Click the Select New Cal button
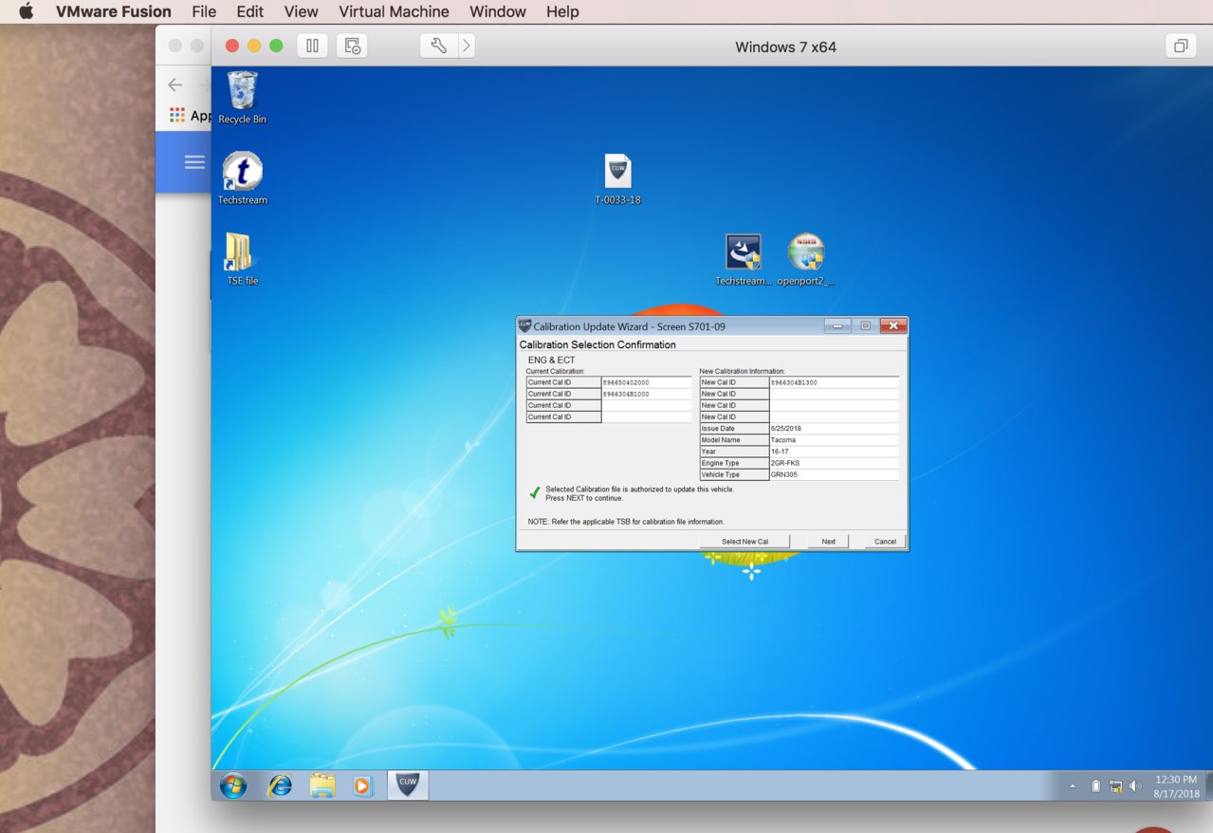 pyautogui.click(x=744, y=541)
